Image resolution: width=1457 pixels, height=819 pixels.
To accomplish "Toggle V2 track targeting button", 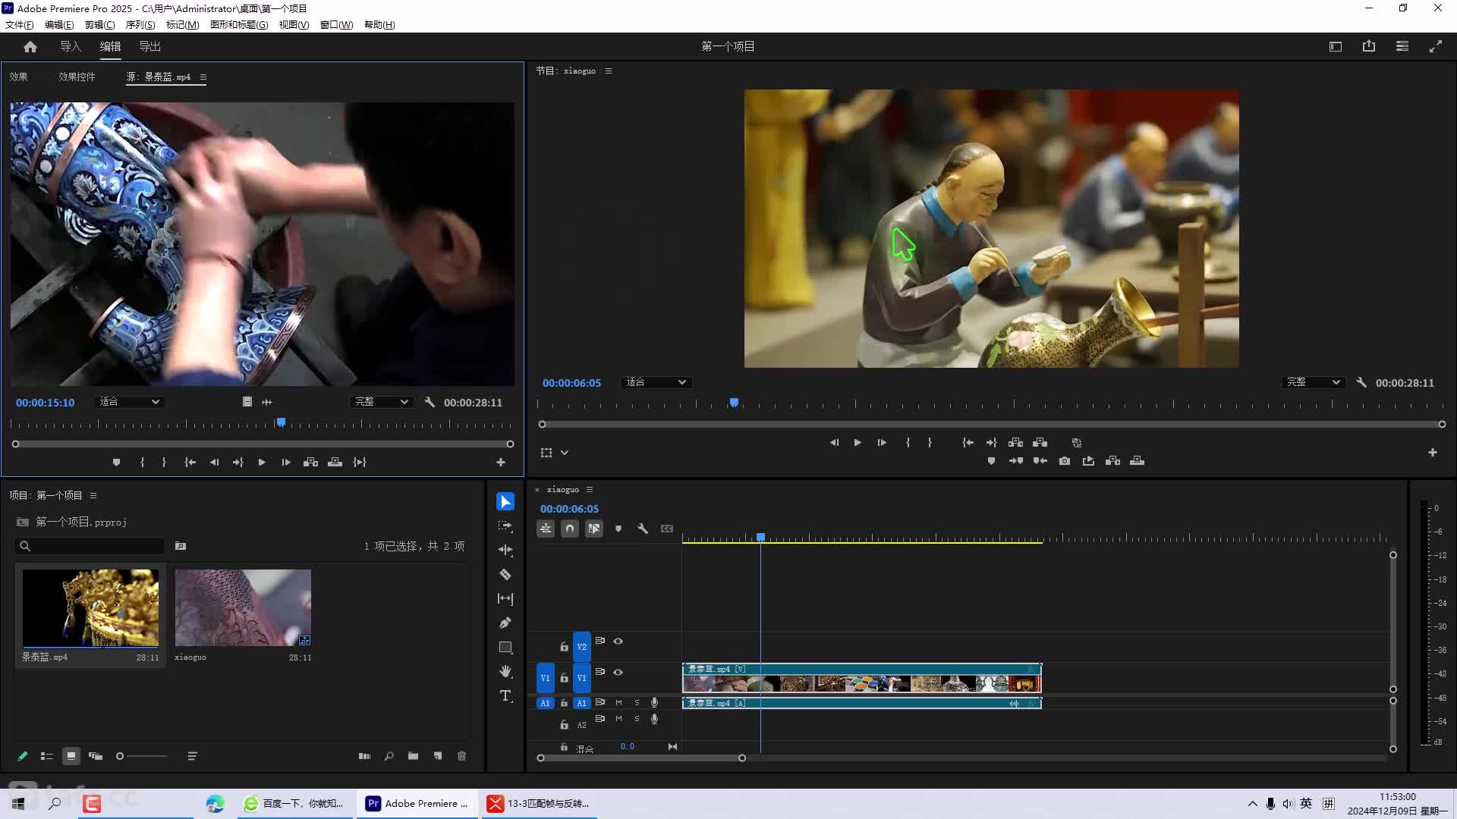I will (x=581, y=648).
